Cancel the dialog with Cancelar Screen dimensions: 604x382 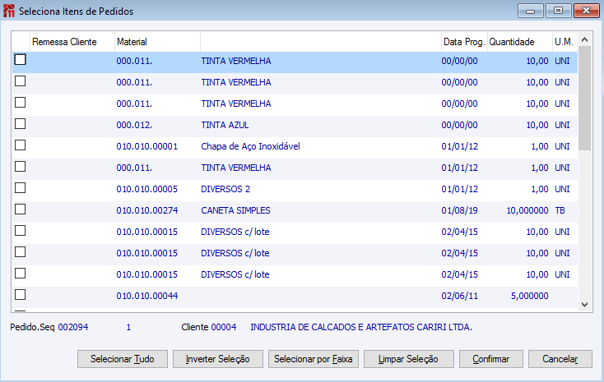pos(560,359)
